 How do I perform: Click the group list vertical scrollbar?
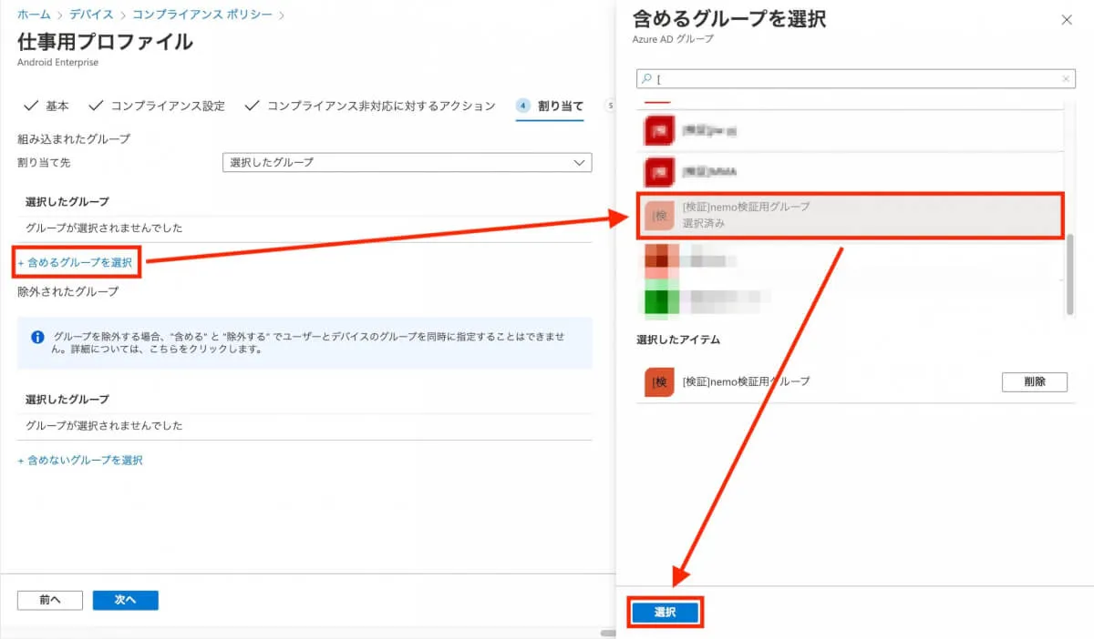coord(1070,273)
